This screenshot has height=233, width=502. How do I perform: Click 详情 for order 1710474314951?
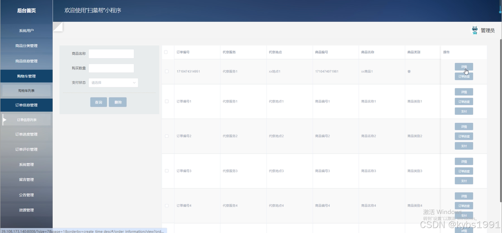coord(464,67)
